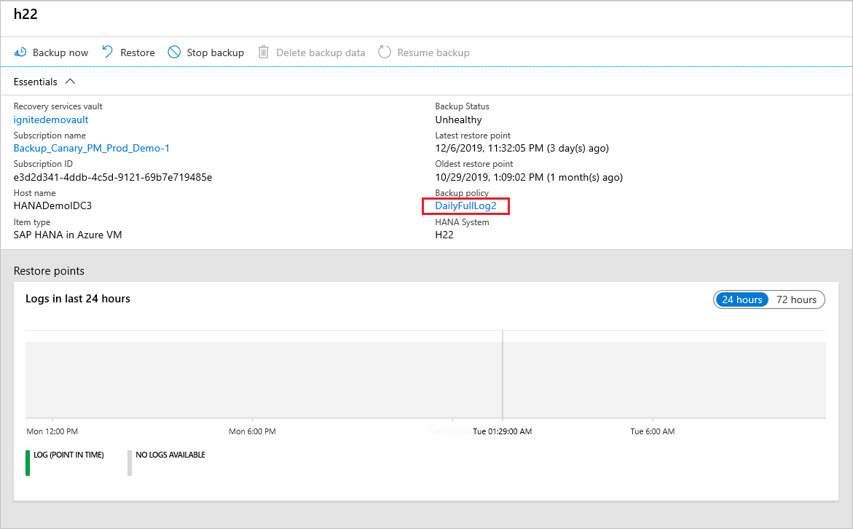853x529 pixels.
Task: Open the ignitedemovault recovery services vault link
Action: click(50, 119)
